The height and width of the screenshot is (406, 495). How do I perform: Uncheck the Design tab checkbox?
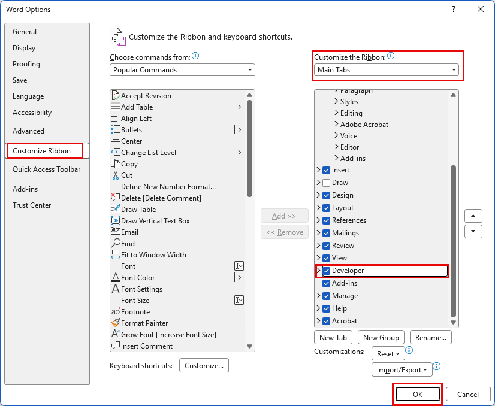point(327,196)
